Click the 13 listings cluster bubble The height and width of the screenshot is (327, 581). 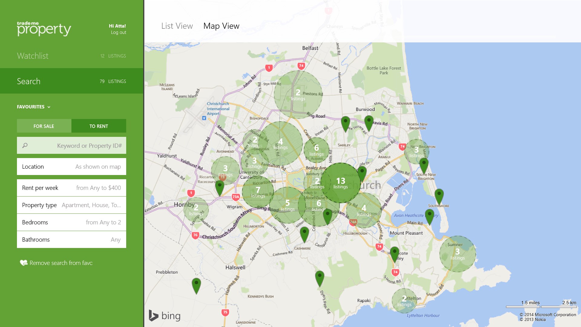click(x=340, y=183)
